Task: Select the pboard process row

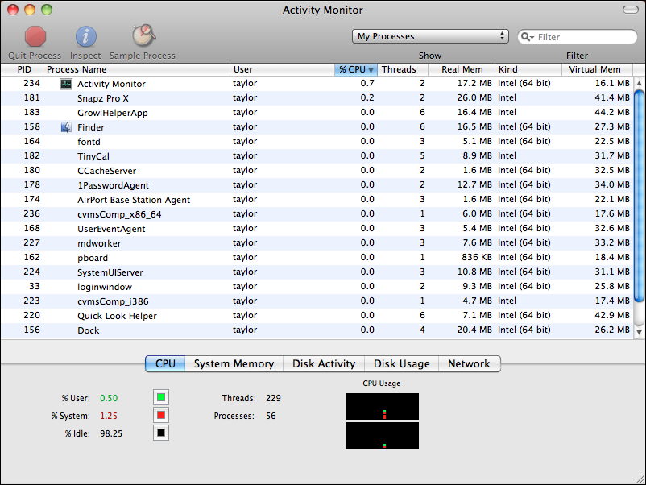Action: tap(317, 258)
